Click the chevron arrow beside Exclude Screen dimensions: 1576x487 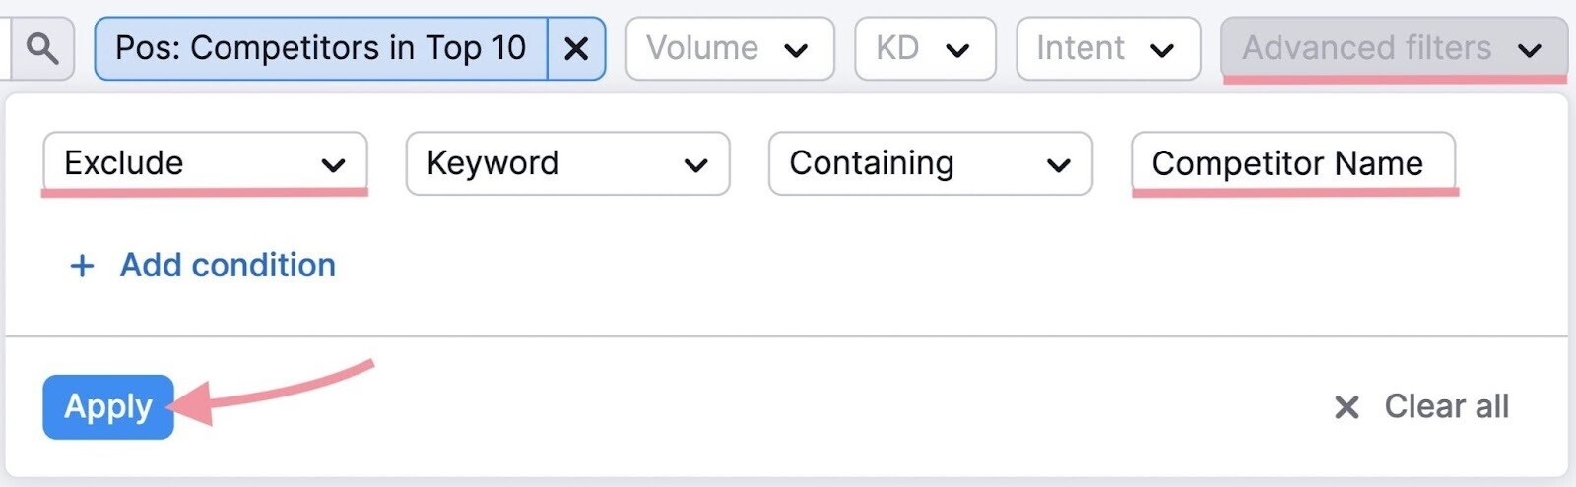click(333, 165)
